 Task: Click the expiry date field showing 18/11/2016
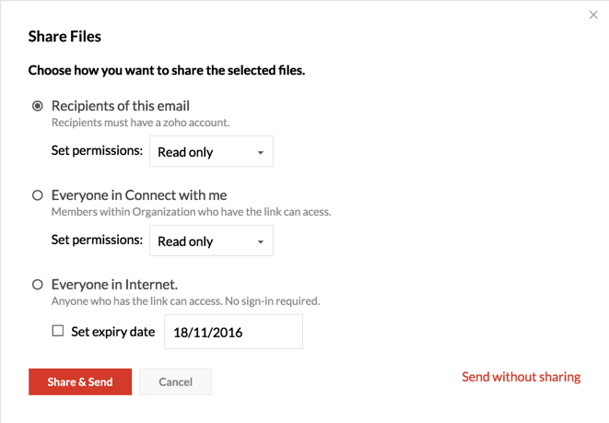pyautogui.click(x=233, y=332)
